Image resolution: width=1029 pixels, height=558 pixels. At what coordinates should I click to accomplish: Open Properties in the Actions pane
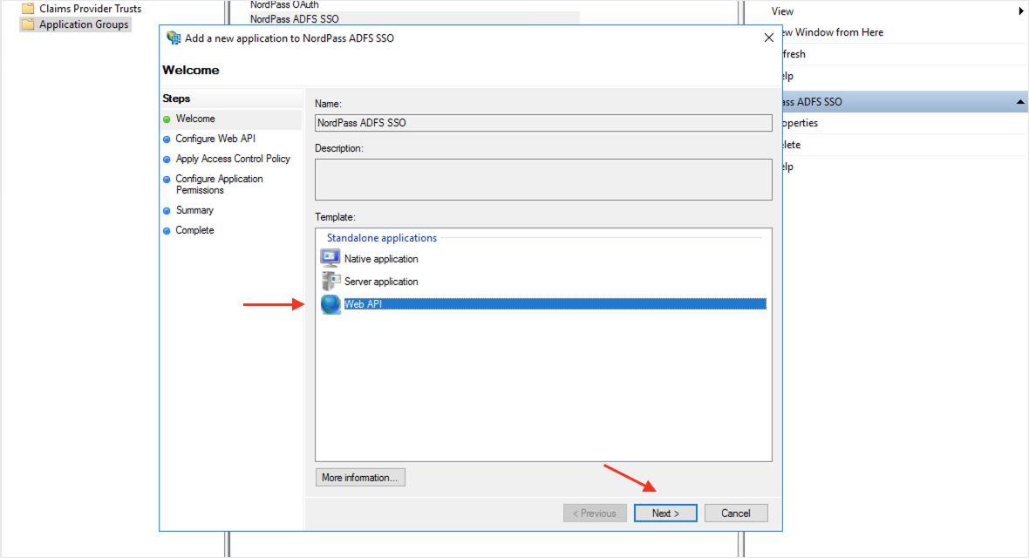click(800, 123)
